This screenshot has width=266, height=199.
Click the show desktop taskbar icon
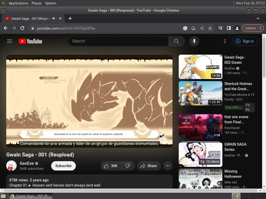3,196
